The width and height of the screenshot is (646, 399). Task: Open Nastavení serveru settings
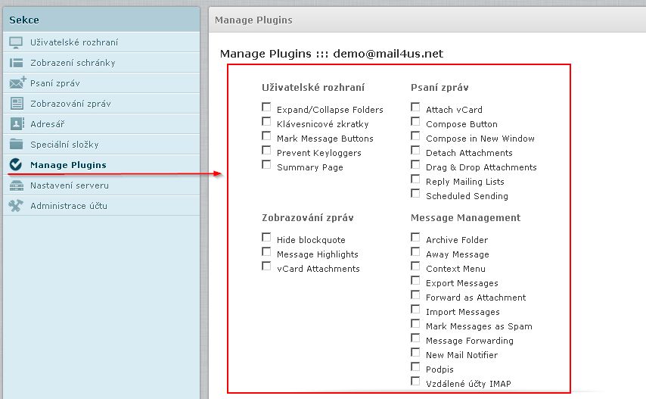pyautogui.click(x=101, y=185)
